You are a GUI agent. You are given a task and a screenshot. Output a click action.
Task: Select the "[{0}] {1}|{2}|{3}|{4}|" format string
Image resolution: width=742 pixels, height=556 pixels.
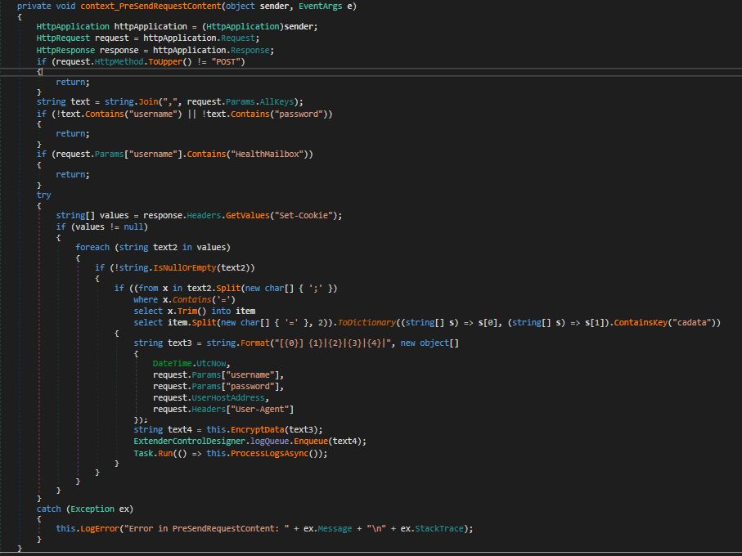coord(333,343)
